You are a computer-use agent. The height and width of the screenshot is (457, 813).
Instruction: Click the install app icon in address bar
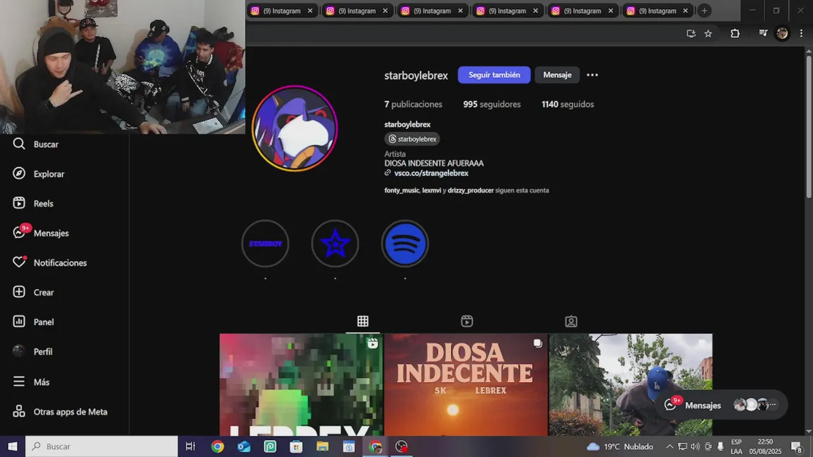[691, 34]
